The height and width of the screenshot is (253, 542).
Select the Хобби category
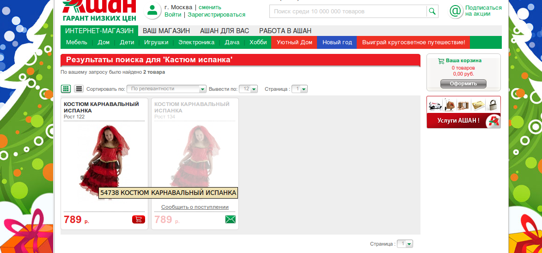tap(258, 42)
